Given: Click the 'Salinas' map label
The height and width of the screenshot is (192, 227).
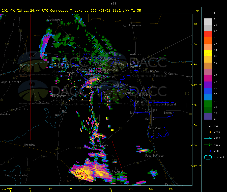Looking at the screenshot, I should pos(44,102).
